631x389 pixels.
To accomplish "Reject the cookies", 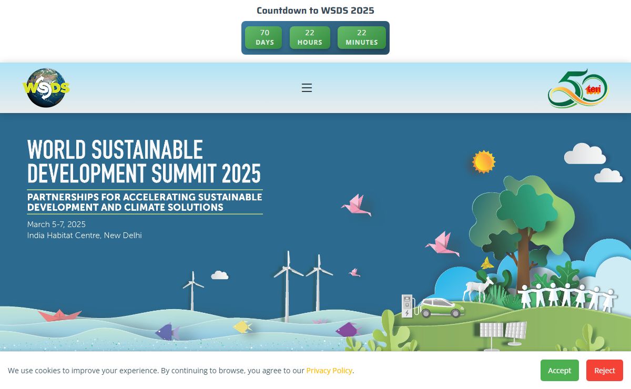I will 605,371.
